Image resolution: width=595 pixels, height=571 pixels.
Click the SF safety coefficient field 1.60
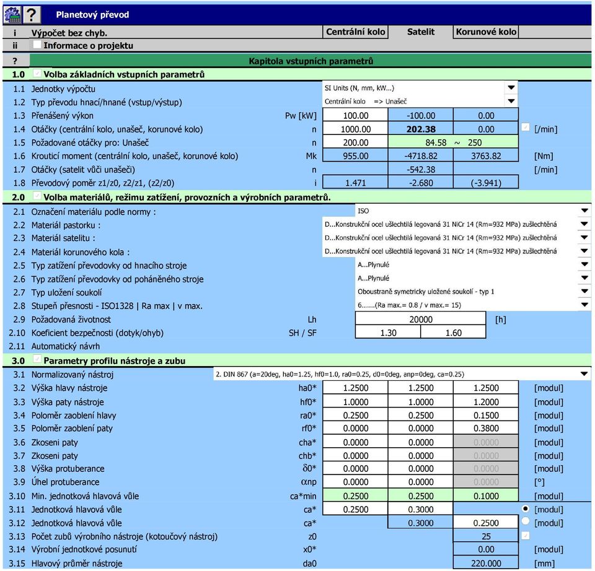coord(453,333)
